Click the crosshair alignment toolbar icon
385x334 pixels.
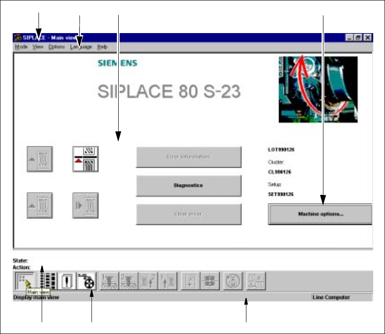click(x=210, y=281)
